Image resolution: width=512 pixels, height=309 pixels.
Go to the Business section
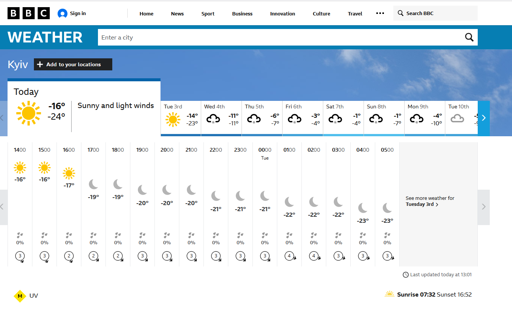[x=242, y=14]
